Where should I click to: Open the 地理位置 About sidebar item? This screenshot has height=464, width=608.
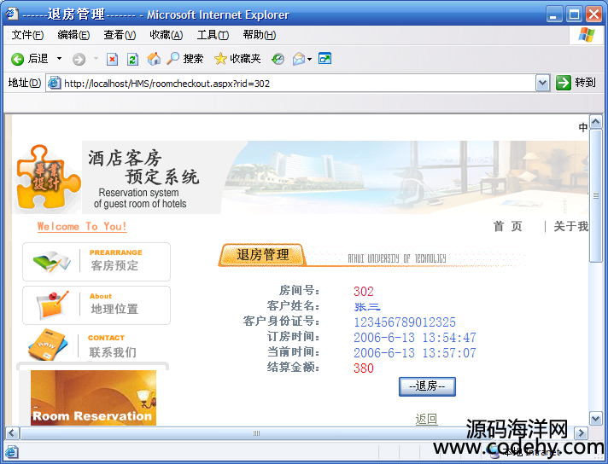96,304
